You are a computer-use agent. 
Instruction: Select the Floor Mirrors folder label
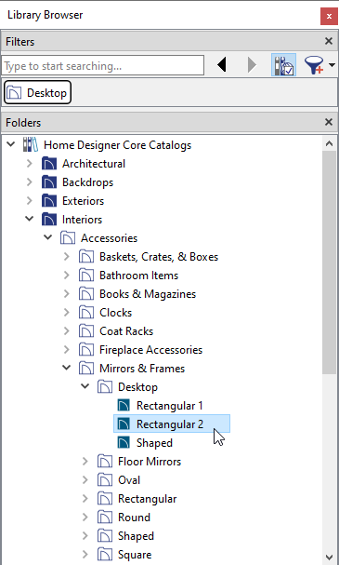coord(150,462)
